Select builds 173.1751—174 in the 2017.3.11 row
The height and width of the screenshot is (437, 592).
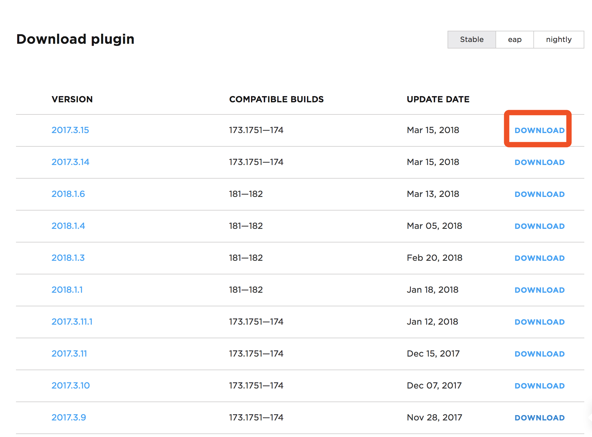(256, 354)
